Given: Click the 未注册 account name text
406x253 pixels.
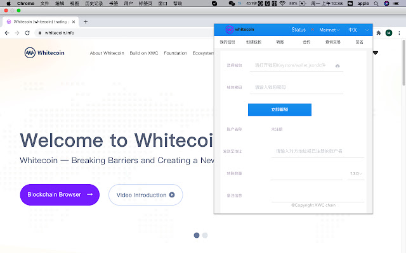Looking at the screenshot, I should pos(277,129).
